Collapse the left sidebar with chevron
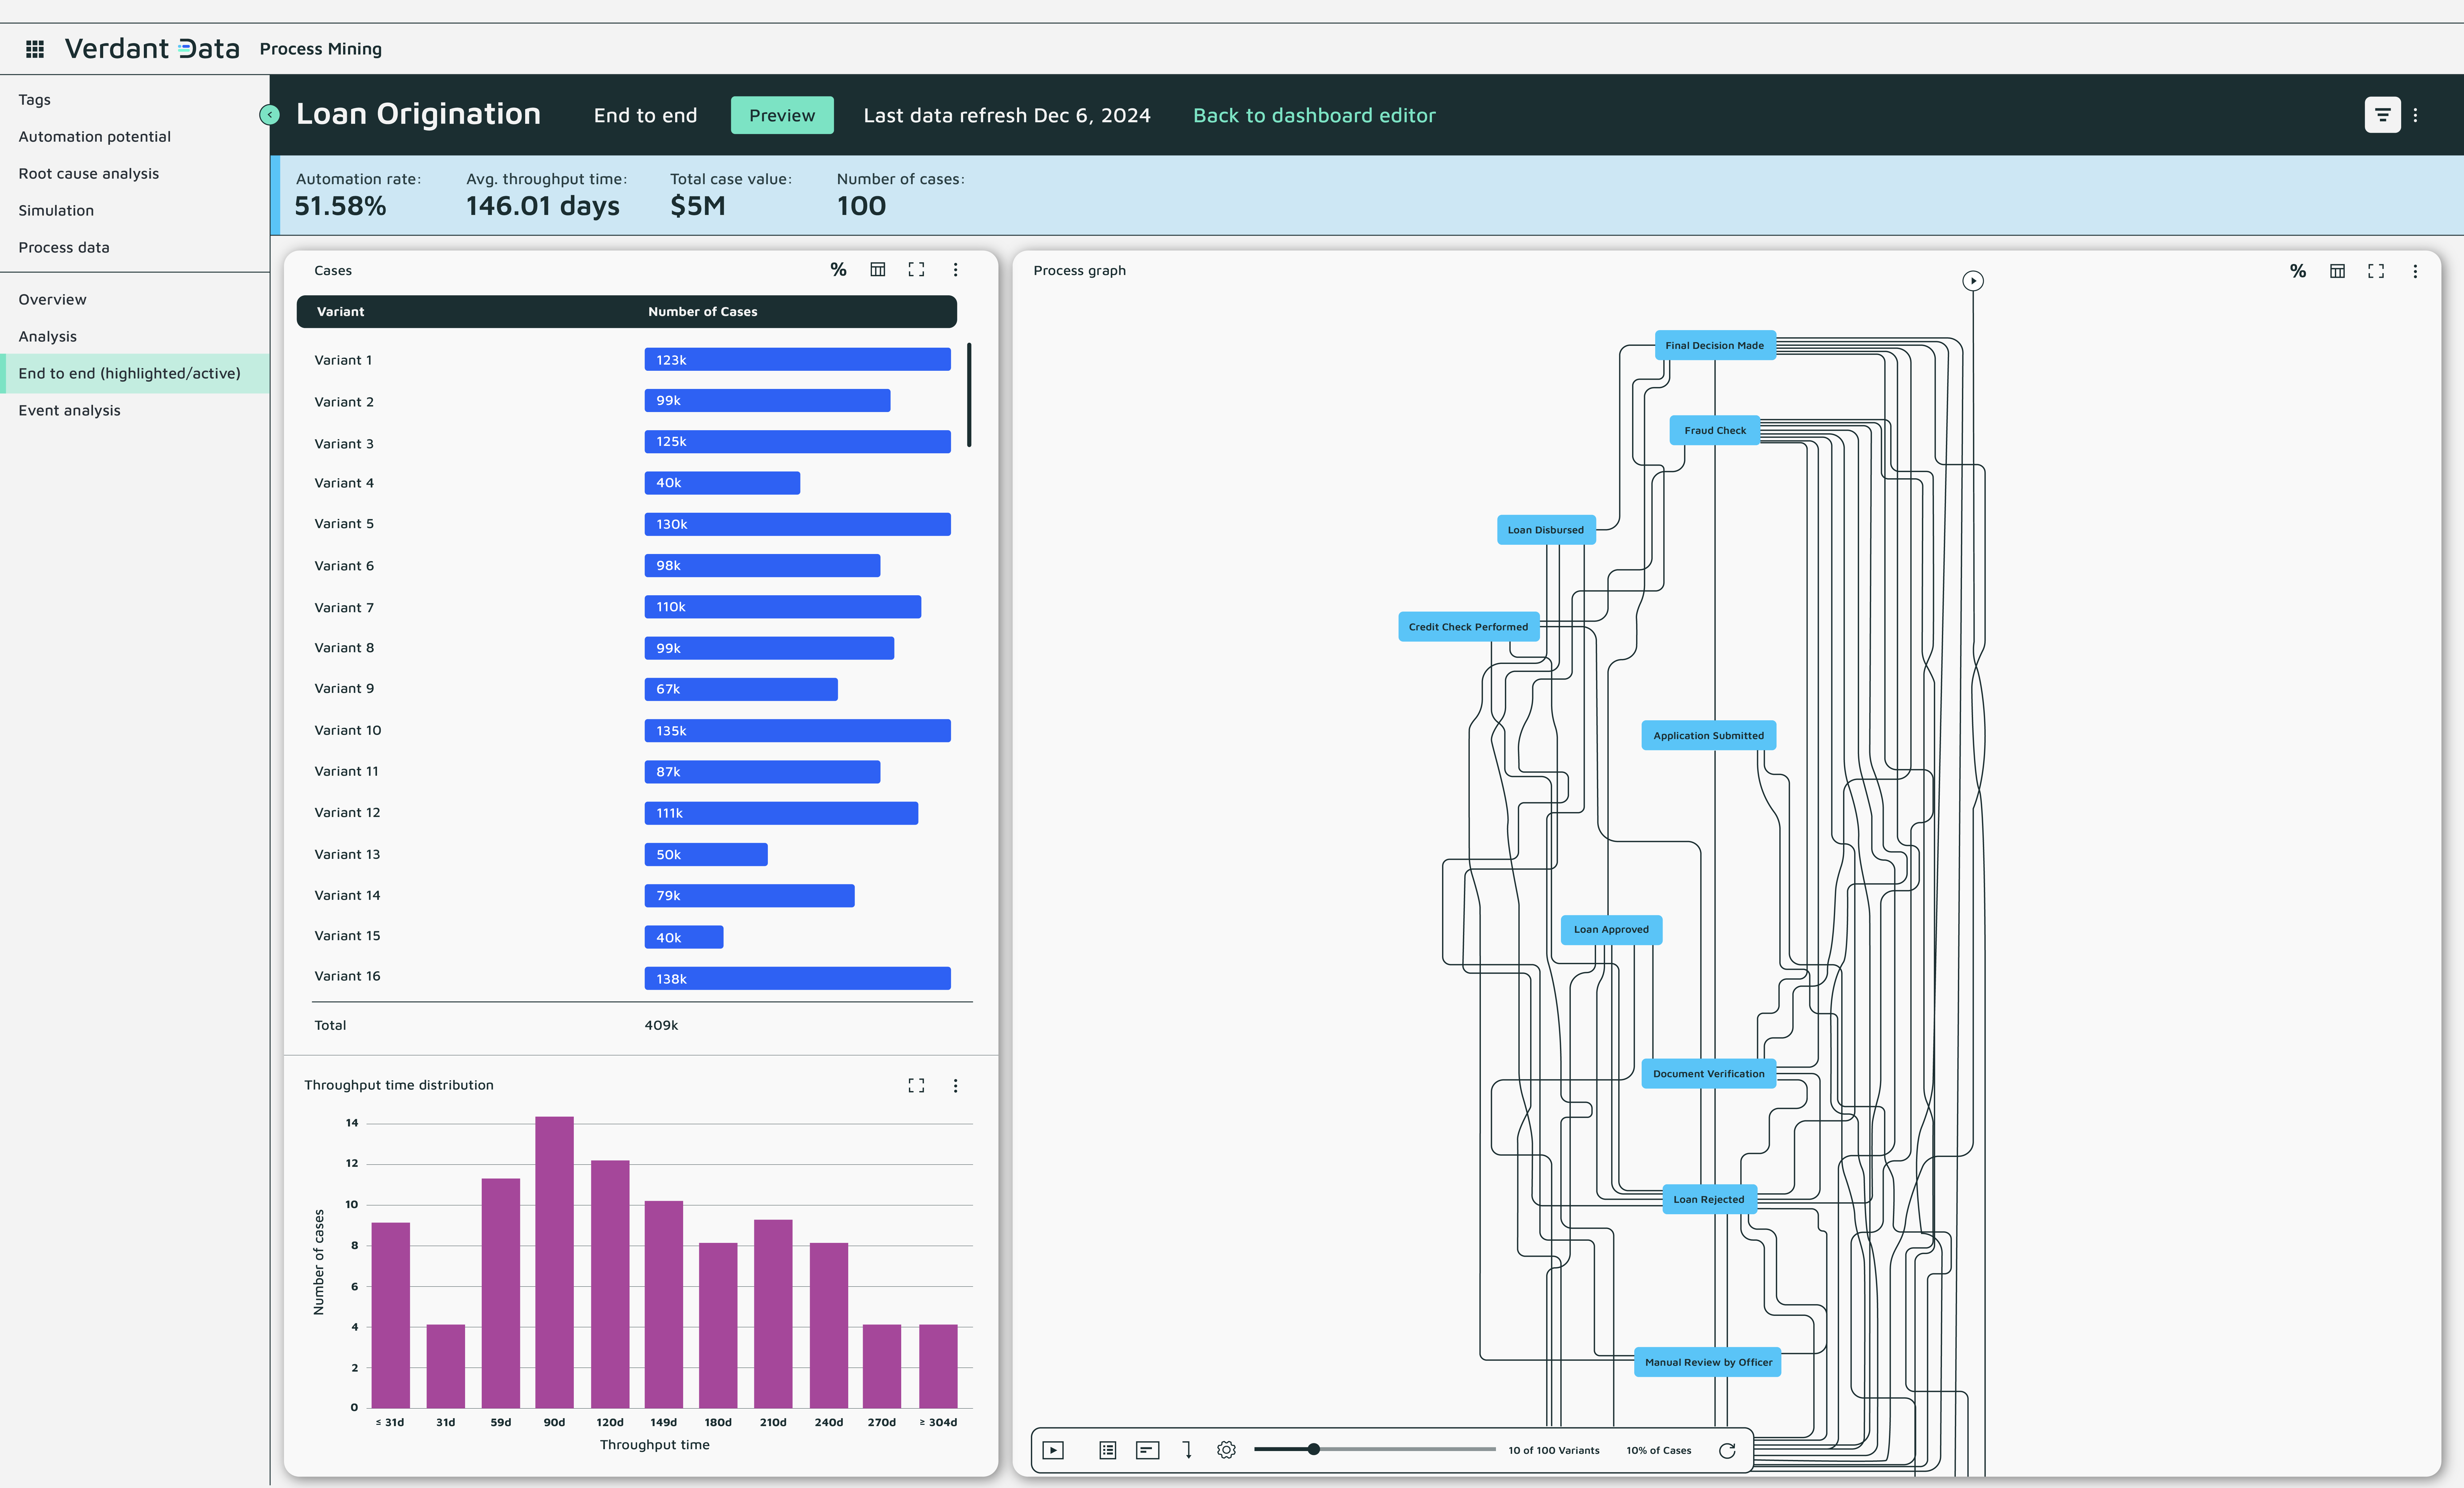This screenshot has height=1488, width=2464. pos(269,115)
